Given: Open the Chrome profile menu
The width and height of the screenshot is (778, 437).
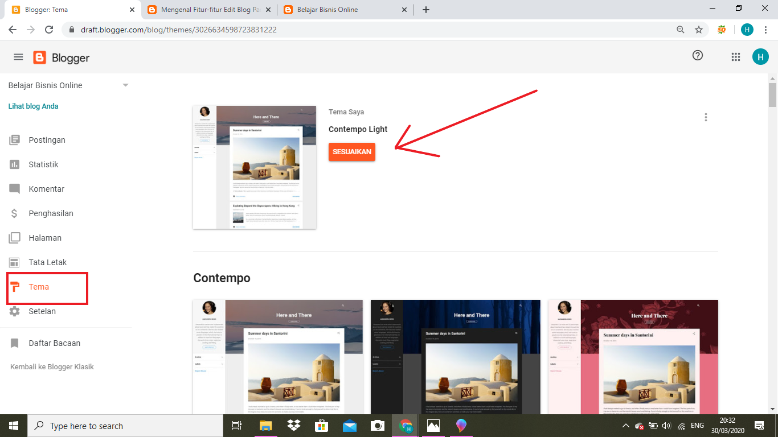Looking at the screenshot, I should pos(747,30).
